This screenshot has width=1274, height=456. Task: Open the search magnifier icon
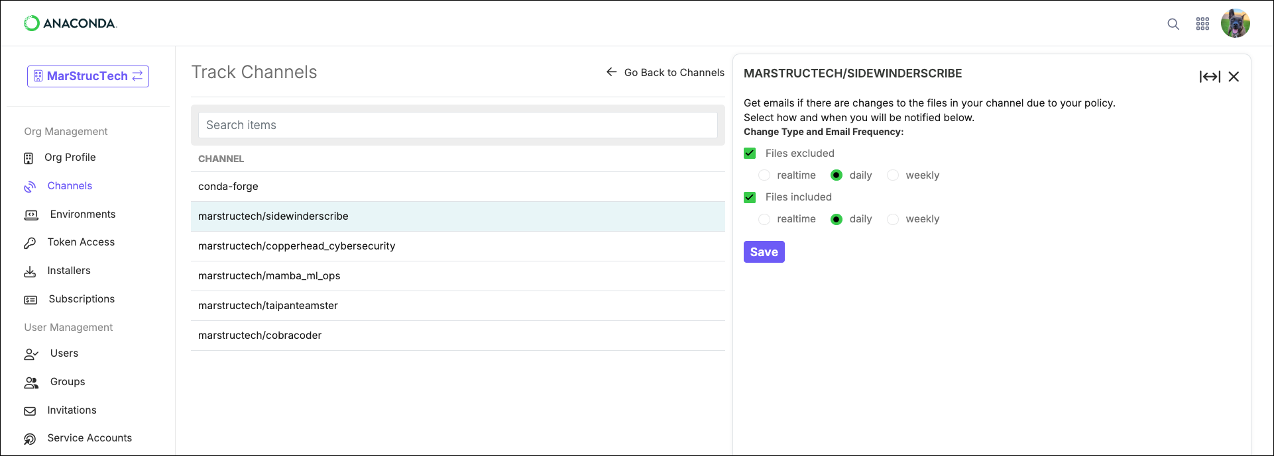click(x=1173, y=24)
